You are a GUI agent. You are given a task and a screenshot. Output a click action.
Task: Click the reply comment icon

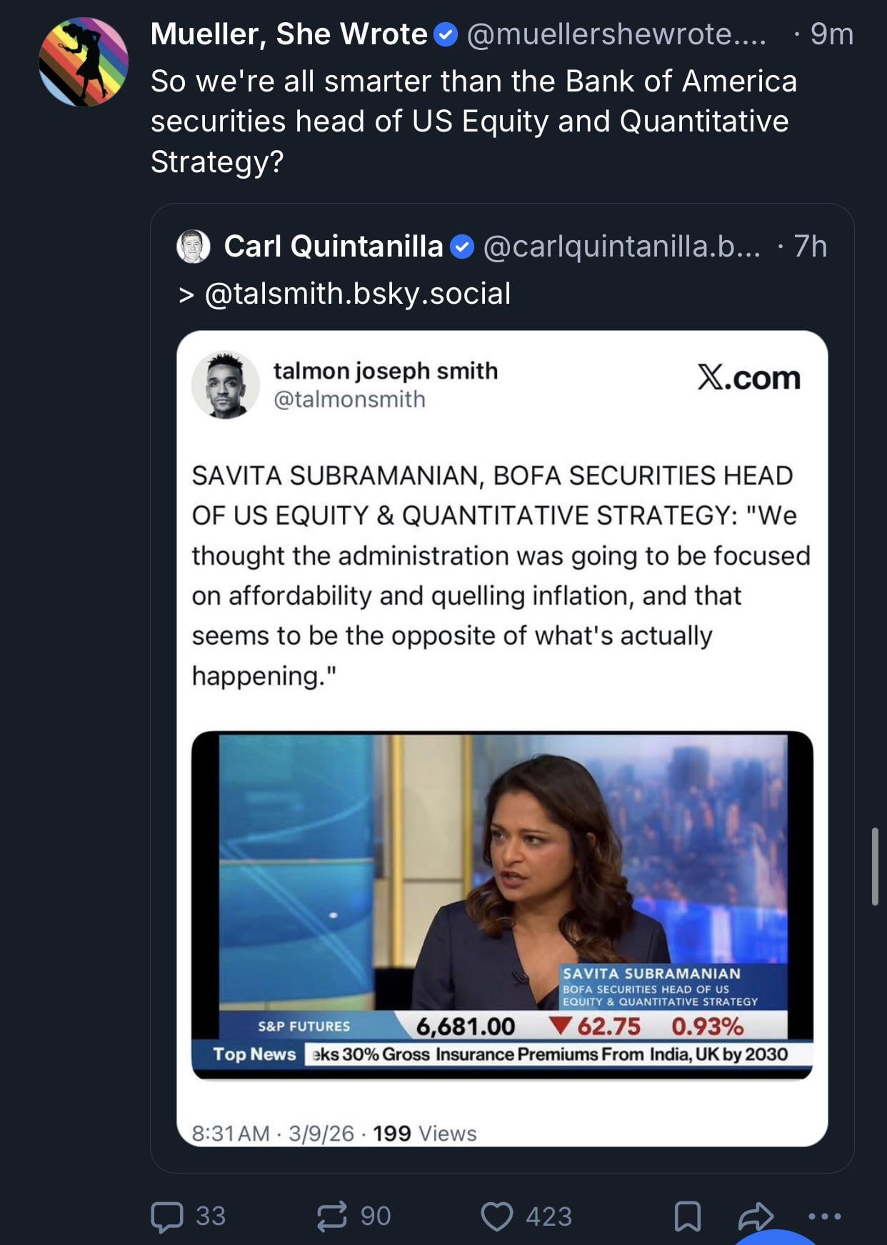pos(167,1217)
